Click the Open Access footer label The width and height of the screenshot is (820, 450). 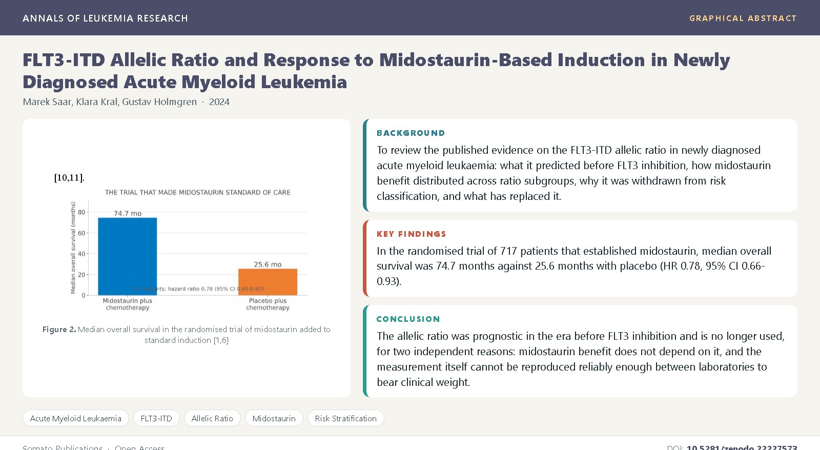pyautogui.click(x=139, y=447)
